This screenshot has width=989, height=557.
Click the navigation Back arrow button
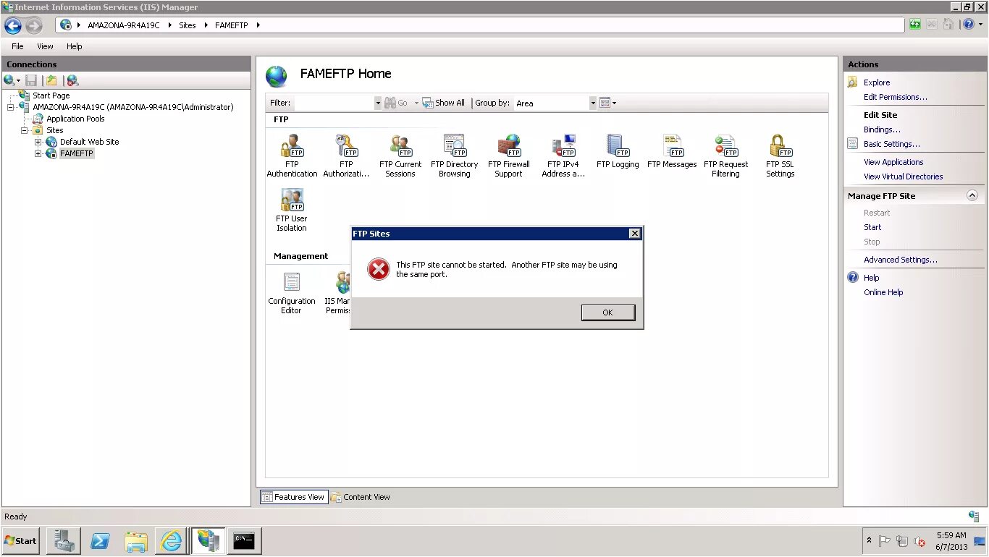pyautogui.click(x=13, y=26)
